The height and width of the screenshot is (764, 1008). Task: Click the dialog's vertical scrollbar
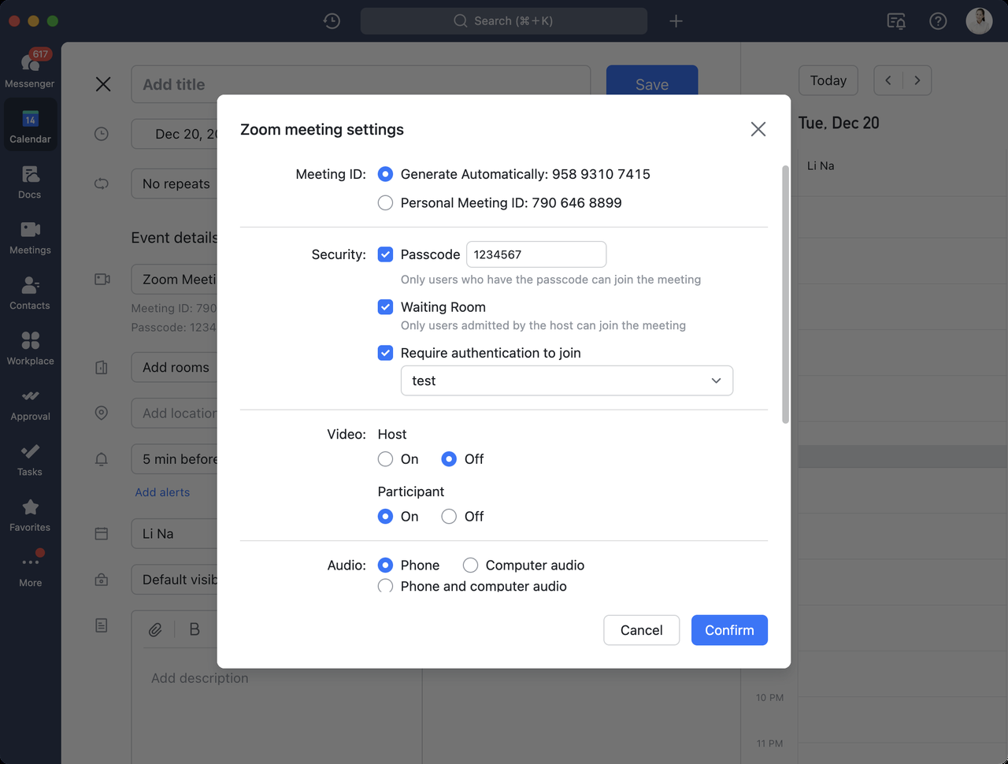(785, 295)
